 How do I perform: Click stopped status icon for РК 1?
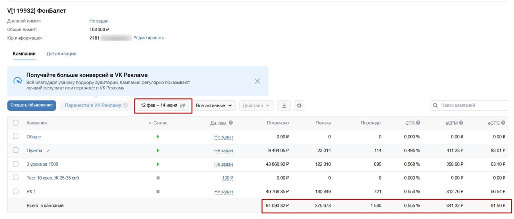tap(158, 192)
